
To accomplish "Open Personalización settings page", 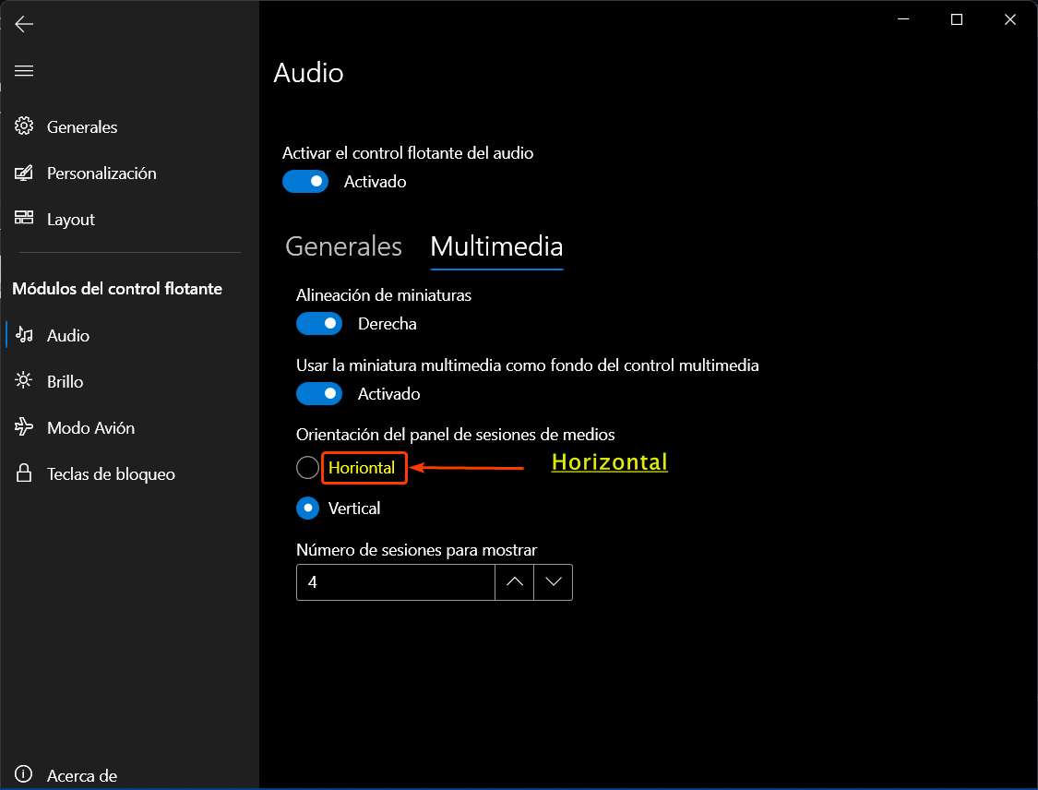I will click(x=129, y=174).
